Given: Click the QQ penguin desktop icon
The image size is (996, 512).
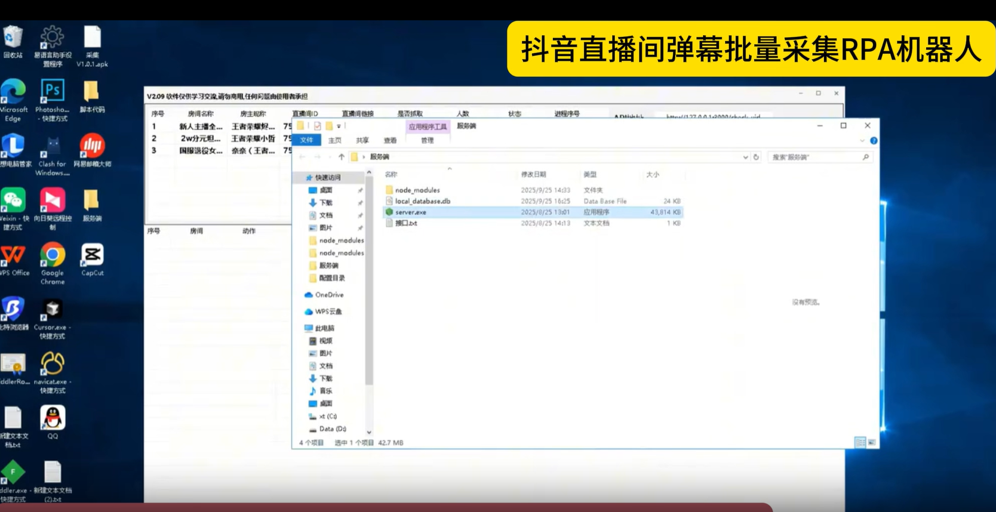Looking at the screenshot, I should [x=53, y=418].
